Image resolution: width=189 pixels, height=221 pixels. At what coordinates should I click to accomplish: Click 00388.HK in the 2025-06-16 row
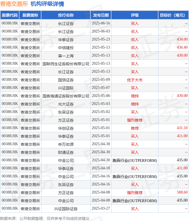coord(10,23)
